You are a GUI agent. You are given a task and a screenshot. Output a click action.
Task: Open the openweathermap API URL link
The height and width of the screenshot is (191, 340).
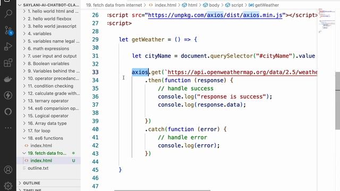click(242, 72)
